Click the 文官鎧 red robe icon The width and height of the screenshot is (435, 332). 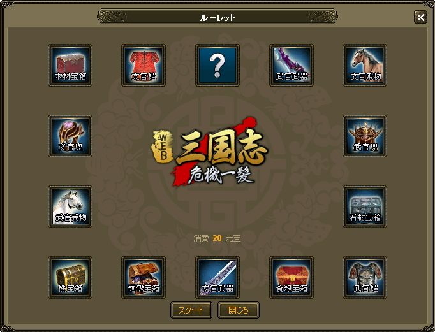coord(144,66)
